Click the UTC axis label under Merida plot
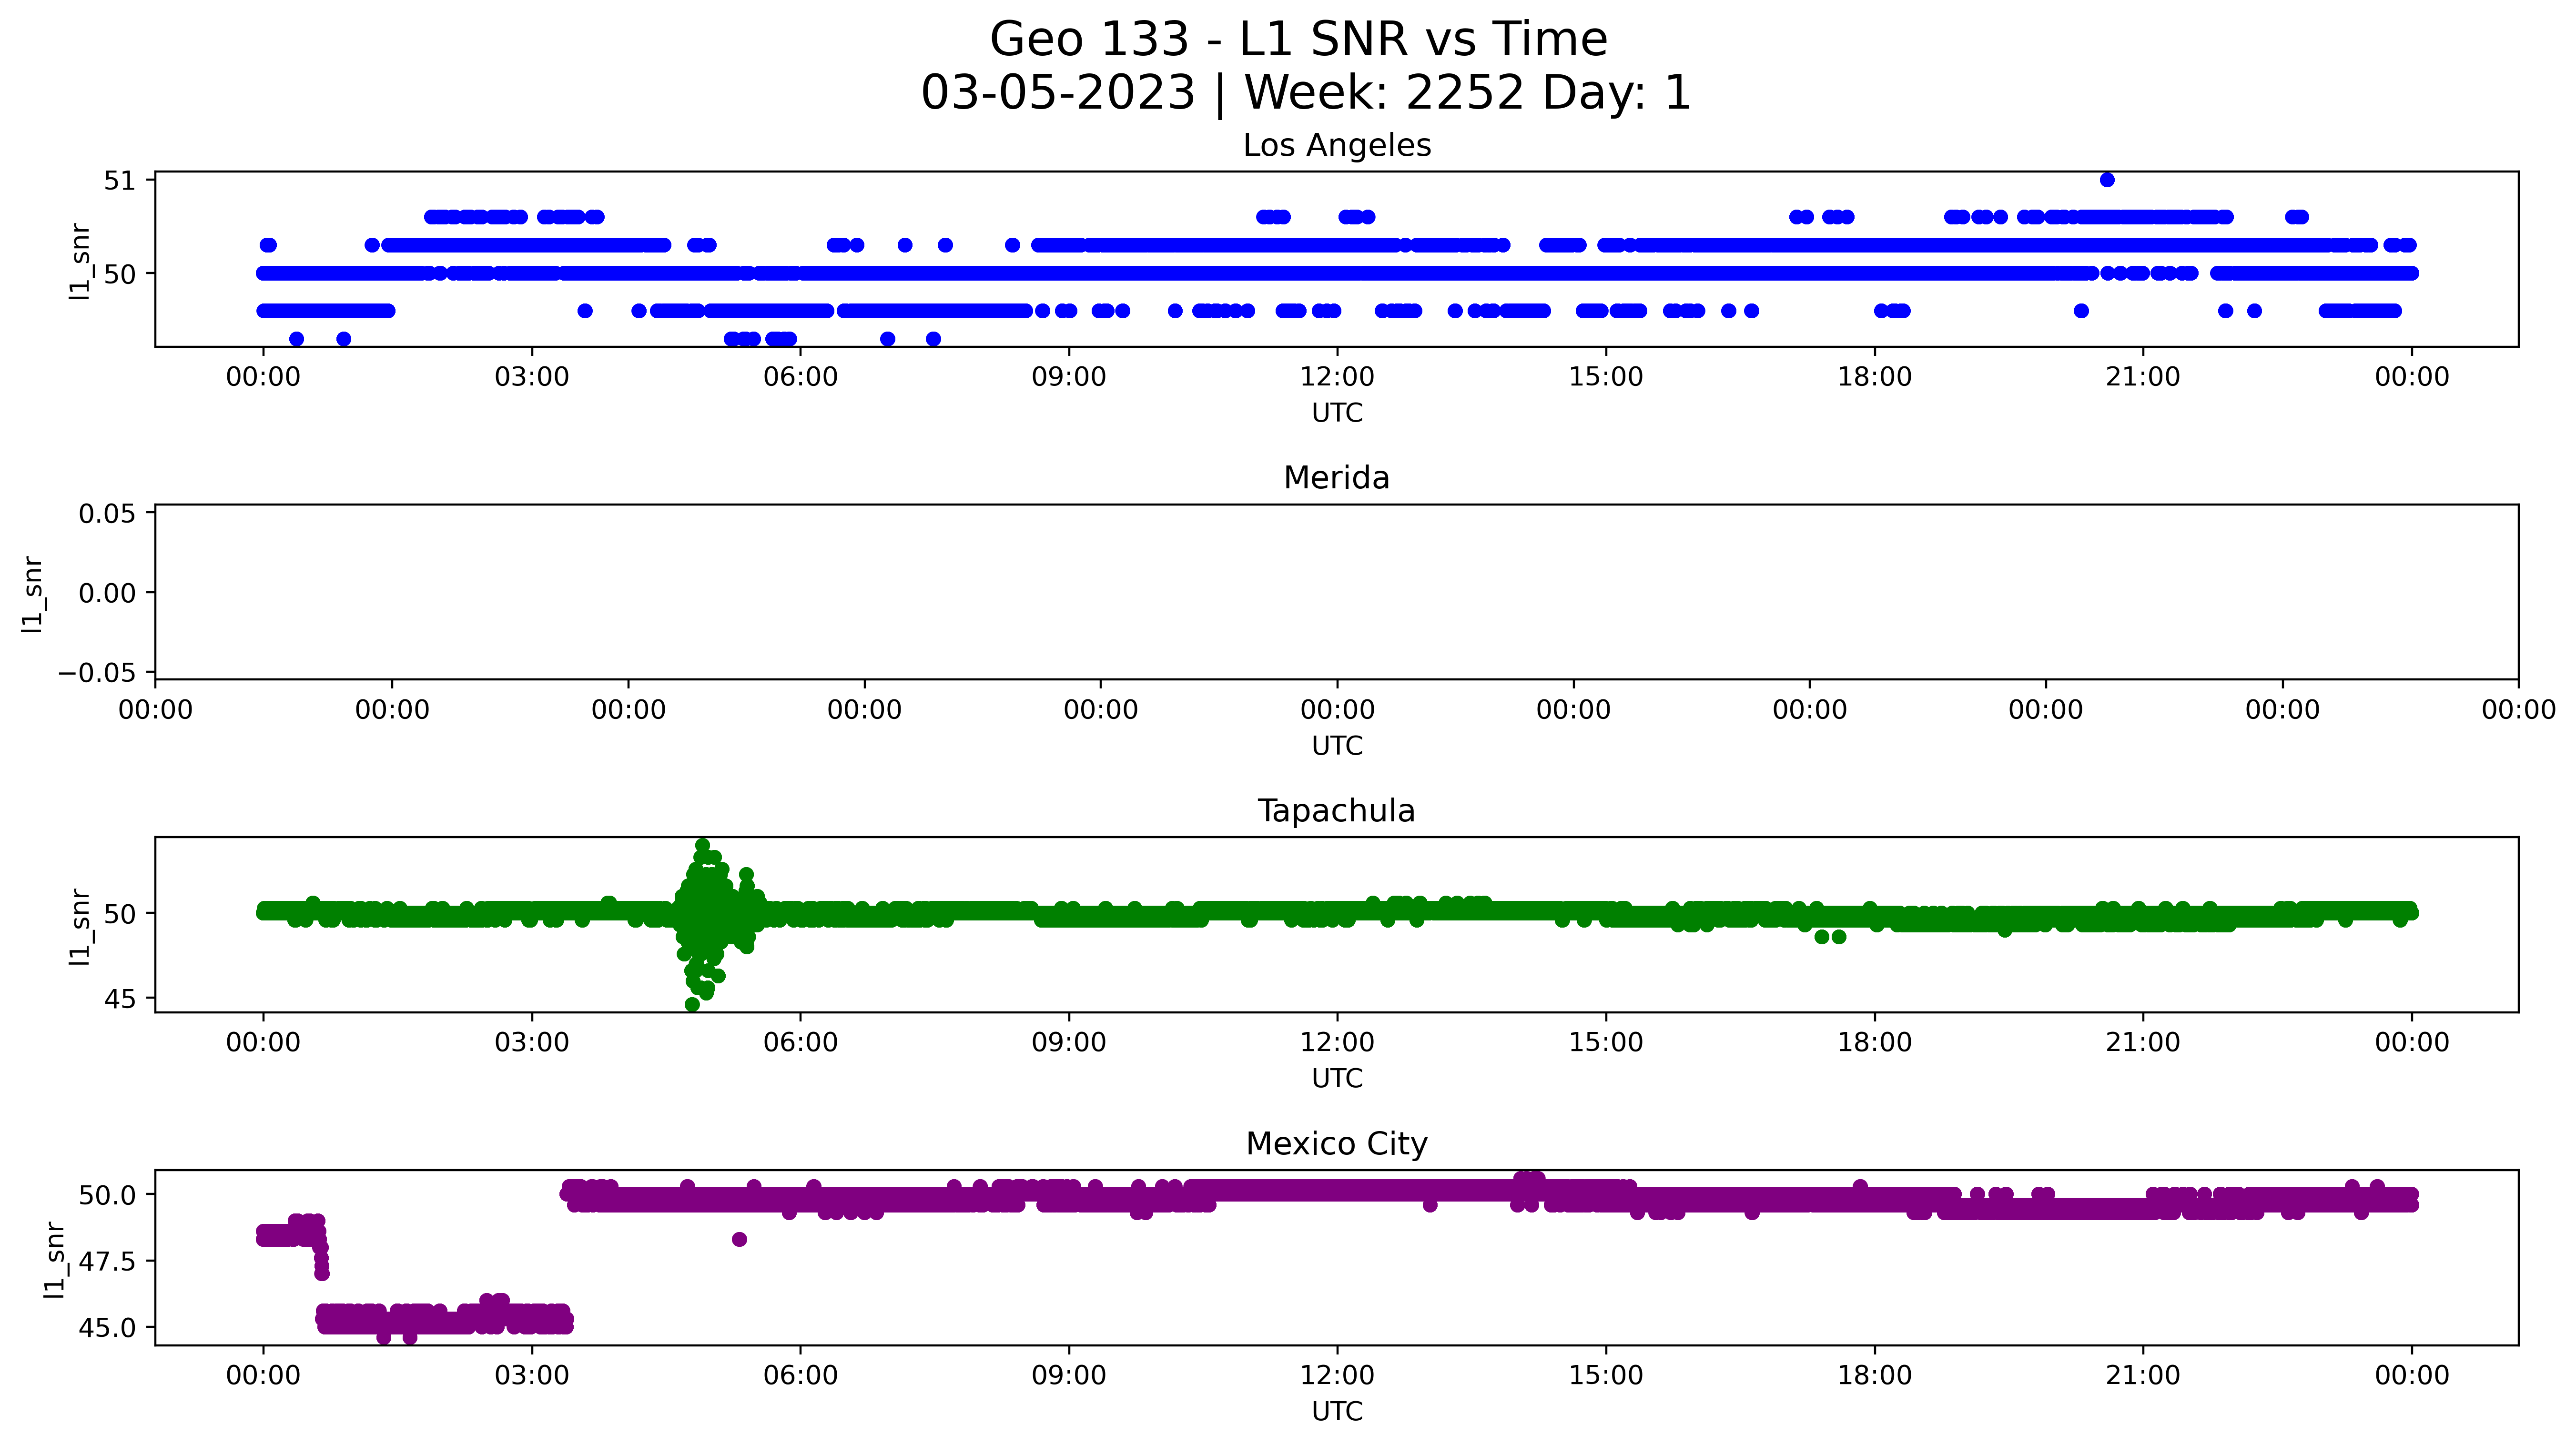This screenshot has height=1445, width=2576. [1337, 746]
